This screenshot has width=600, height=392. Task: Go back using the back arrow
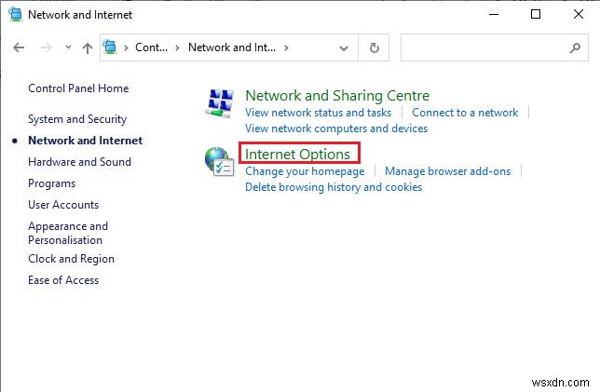click(x=20, y=47)
